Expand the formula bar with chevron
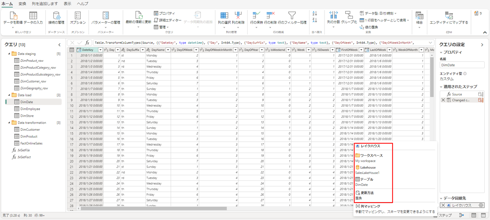Viewport: 490px width, 220px height. pos(431,42)
